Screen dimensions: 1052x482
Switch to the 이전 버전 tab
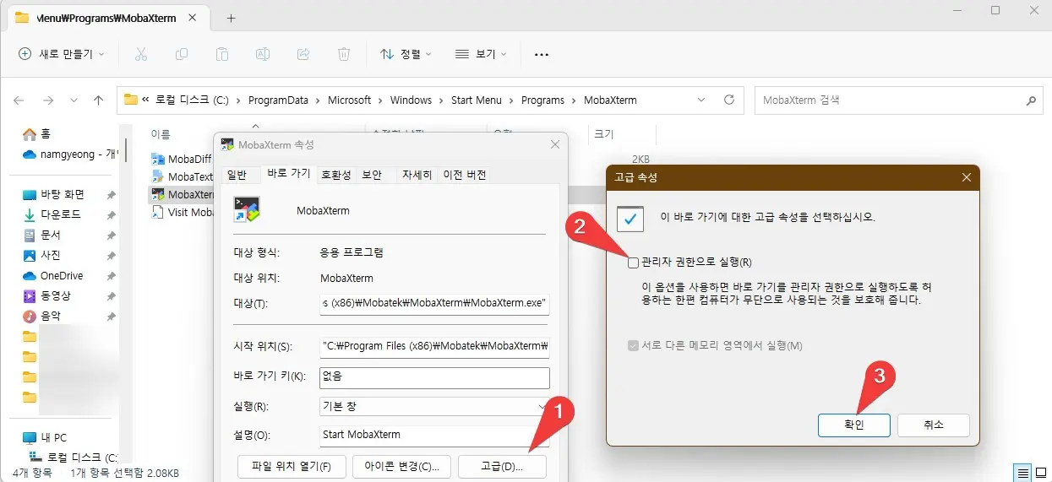point(465,175)
